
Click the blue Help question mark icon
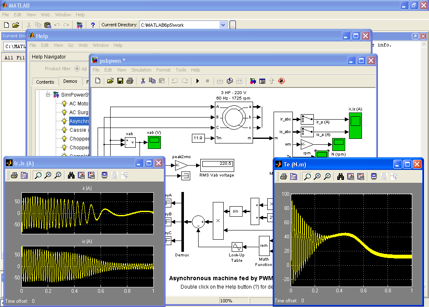point(93,25)
